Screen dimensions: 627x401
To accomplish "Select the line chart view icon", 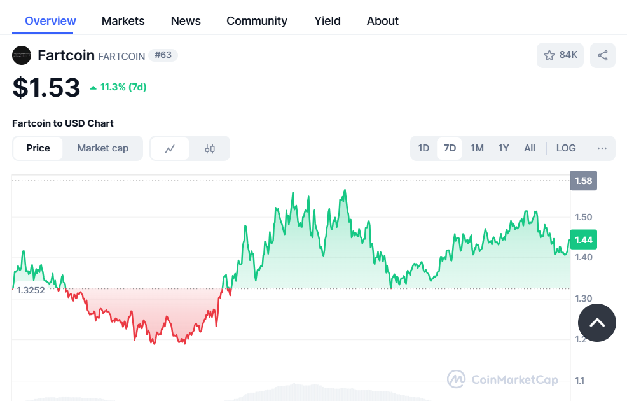I will [x=170, y=149].
